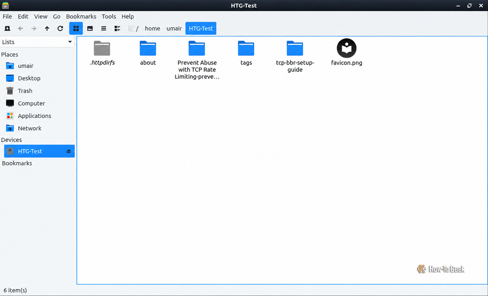Open the View menu
This screenshot has height=296, width=488.
tap(41, 16)
